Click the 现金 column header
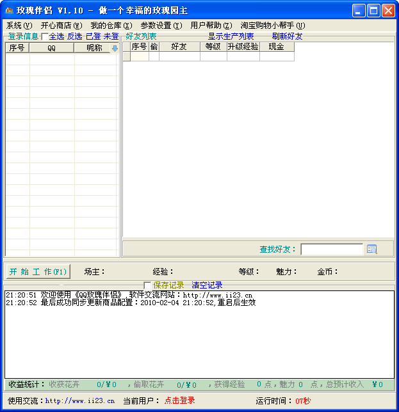Image resolution: width=399 pixels, height=412 pixels. 277,47
